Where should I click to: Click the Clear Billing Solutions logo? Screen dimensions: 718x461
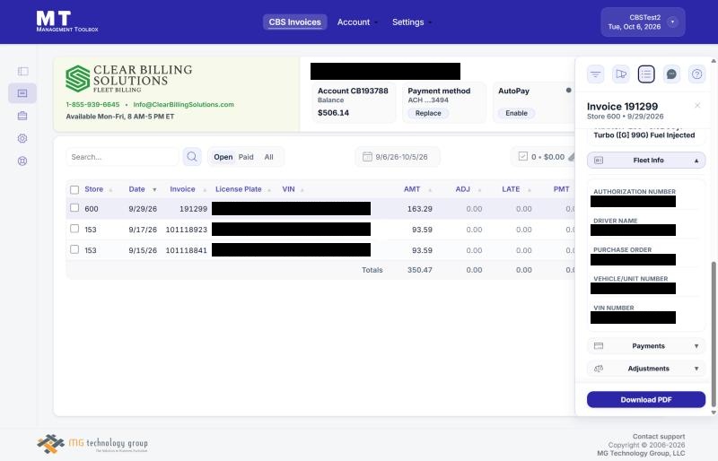pos(128,78)
